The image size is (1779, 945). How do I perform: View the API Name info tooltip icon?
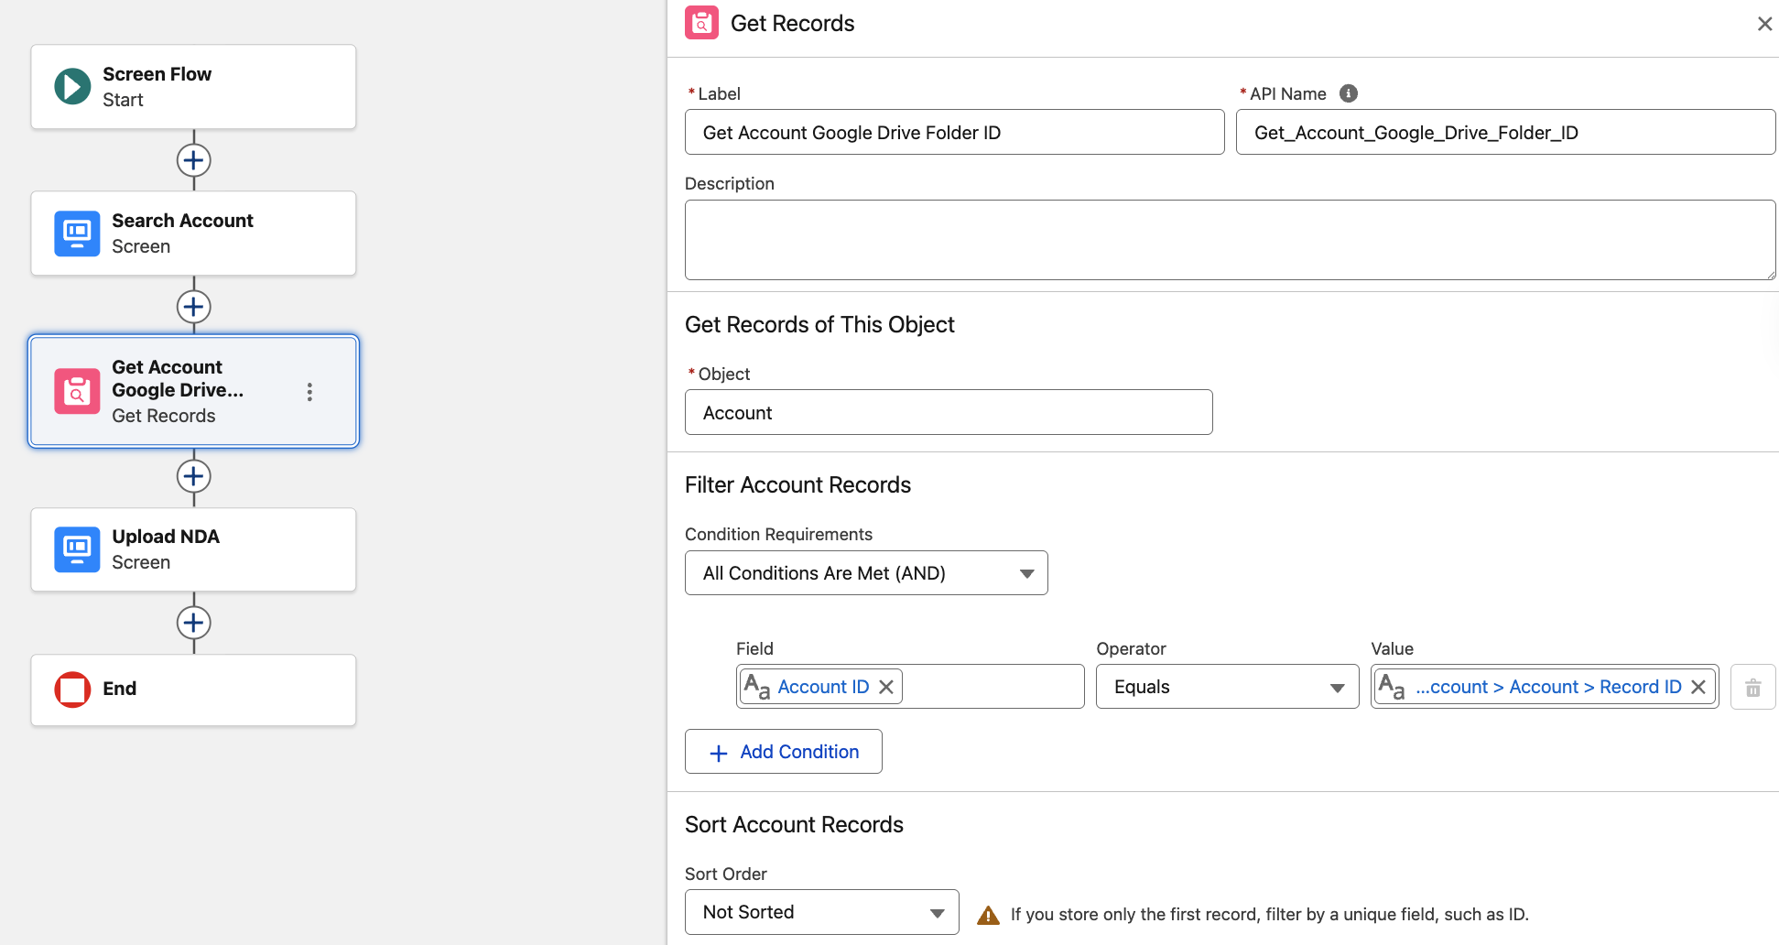tap(1347, 93)
